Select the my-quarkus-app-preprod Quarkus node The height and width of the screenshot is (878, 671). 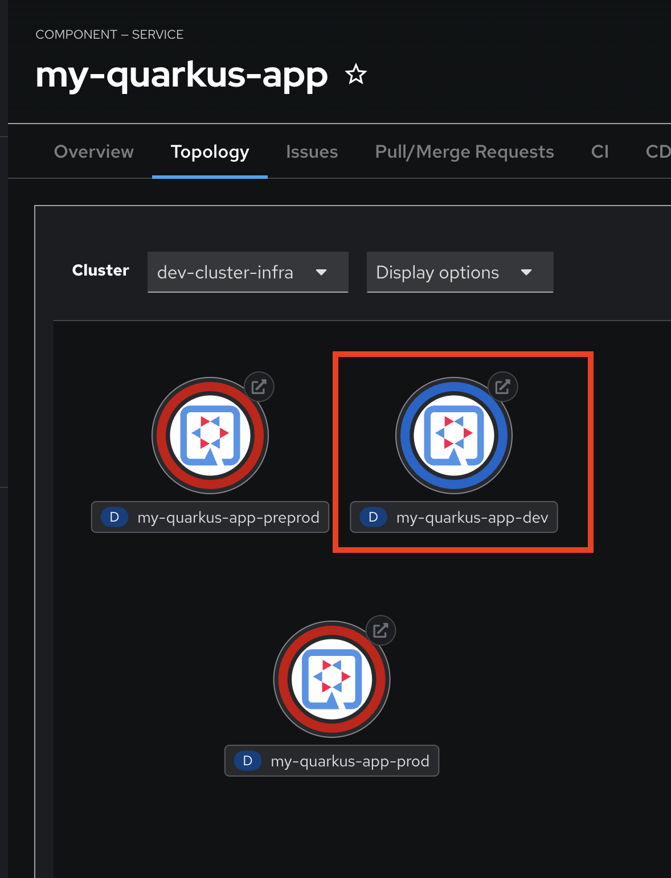point(210,436)
